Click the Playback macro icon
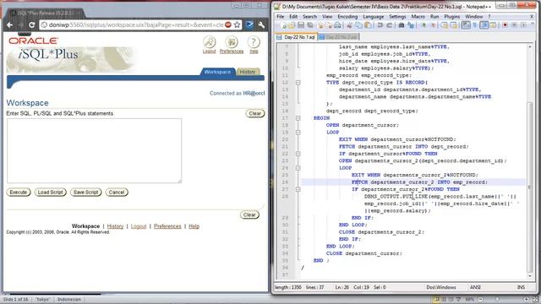This screenshot has width=541, height=304. (523, 25)
